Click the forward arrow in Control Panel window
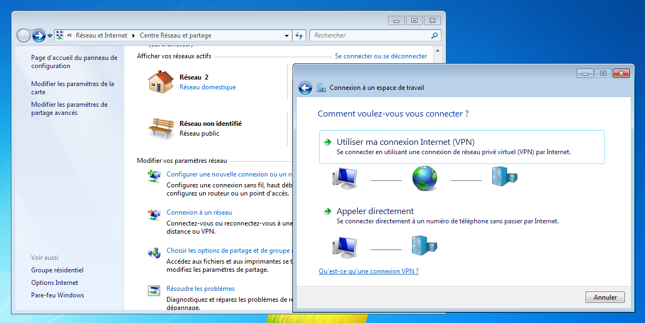The height and width of the screenshot is (323, 645). click(x=39, y=36)
